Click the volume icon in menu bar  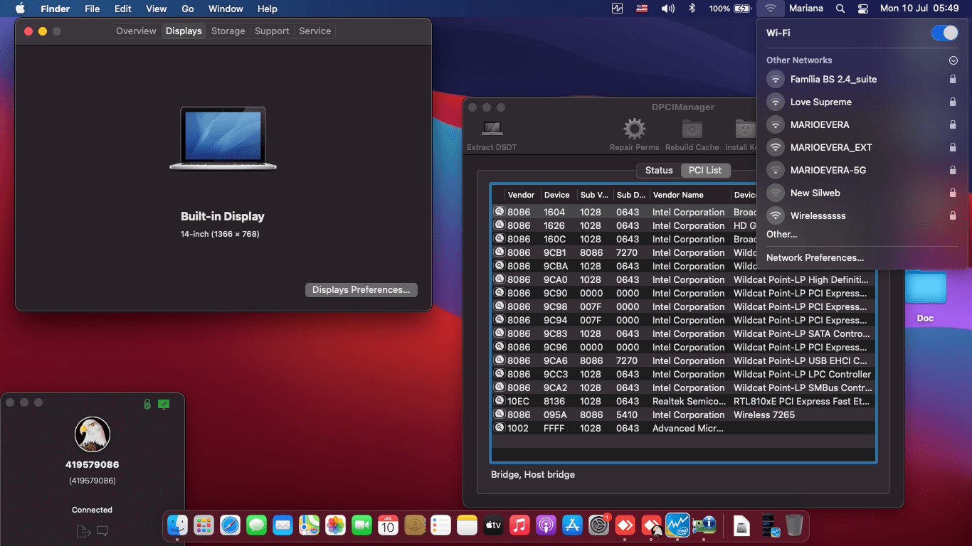[667, 9]
